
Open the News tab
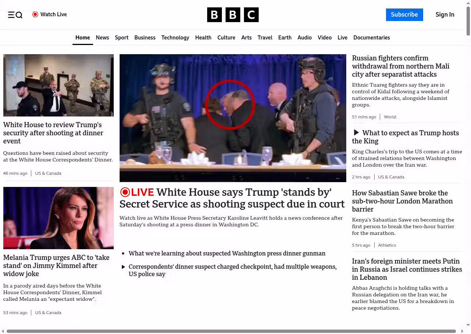[x=102, y=38]
